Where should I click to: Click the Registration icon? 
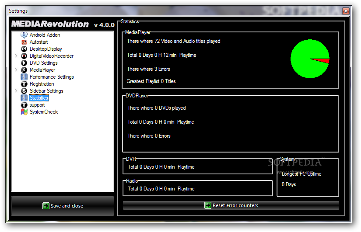[24, 84]
